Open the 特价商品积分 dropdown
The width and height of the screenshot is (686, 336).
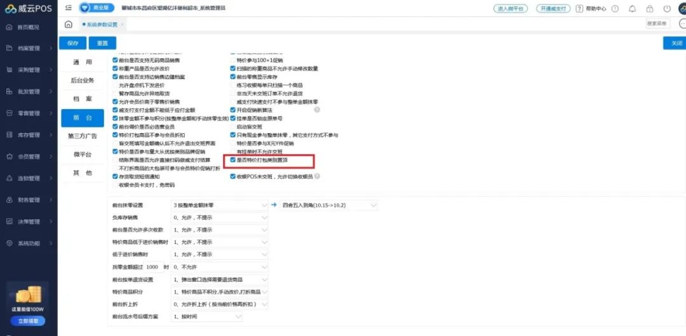point(219,292)
